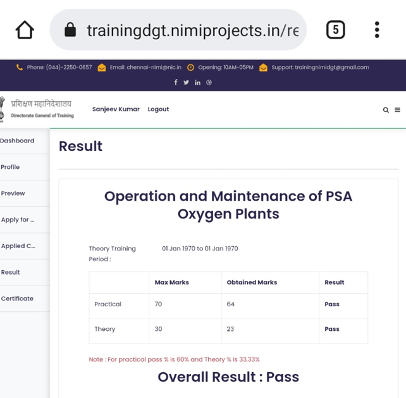Click the chennai-nimi@nic.in email address
The image size is (406, 398).
tap(154, 67)
